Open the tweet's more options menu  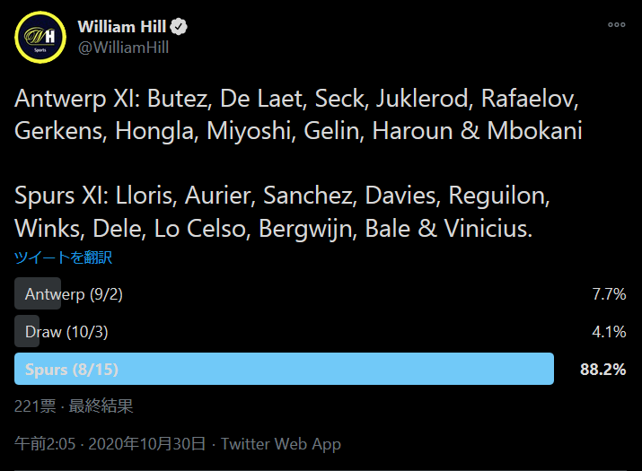(x=616, y=25)
